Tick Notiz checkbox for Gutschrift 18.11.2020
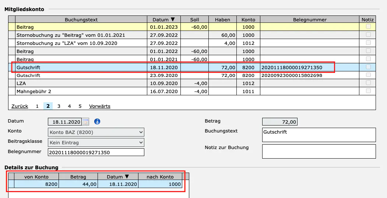The height and width of the screenshot is (198, 387). click(x=368, y=67)
